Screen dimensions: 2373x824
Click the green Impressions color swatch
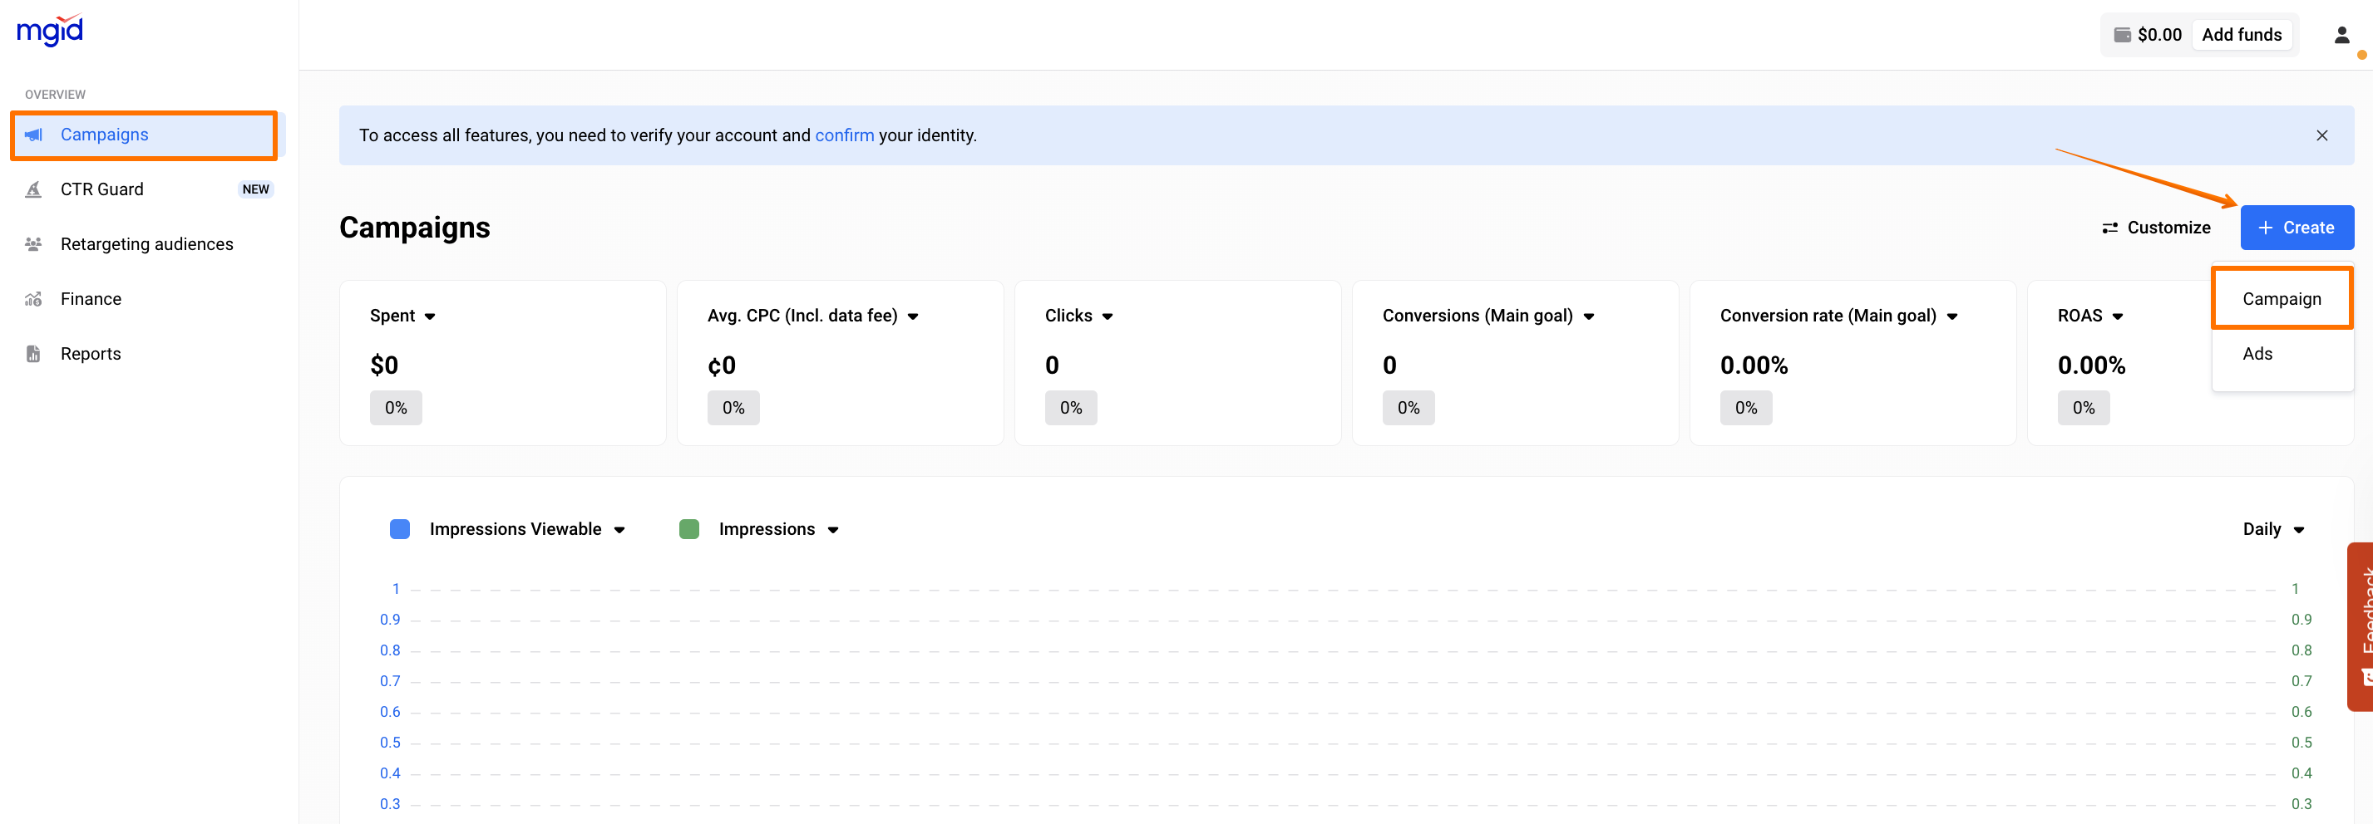tap(689, 529)
